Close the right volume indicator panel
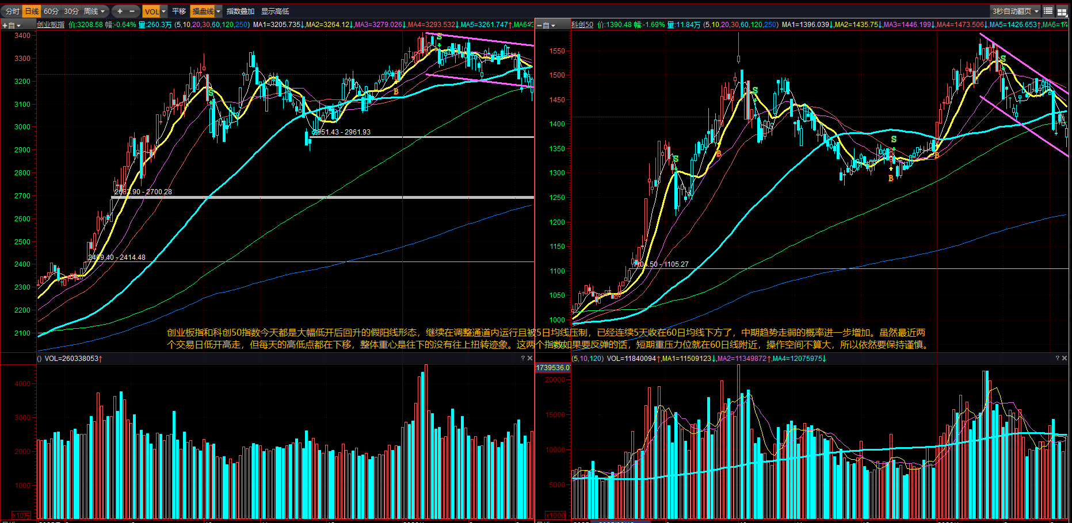The width and height of the screenshot is (1072, 523). click(x=1065, y=359)
